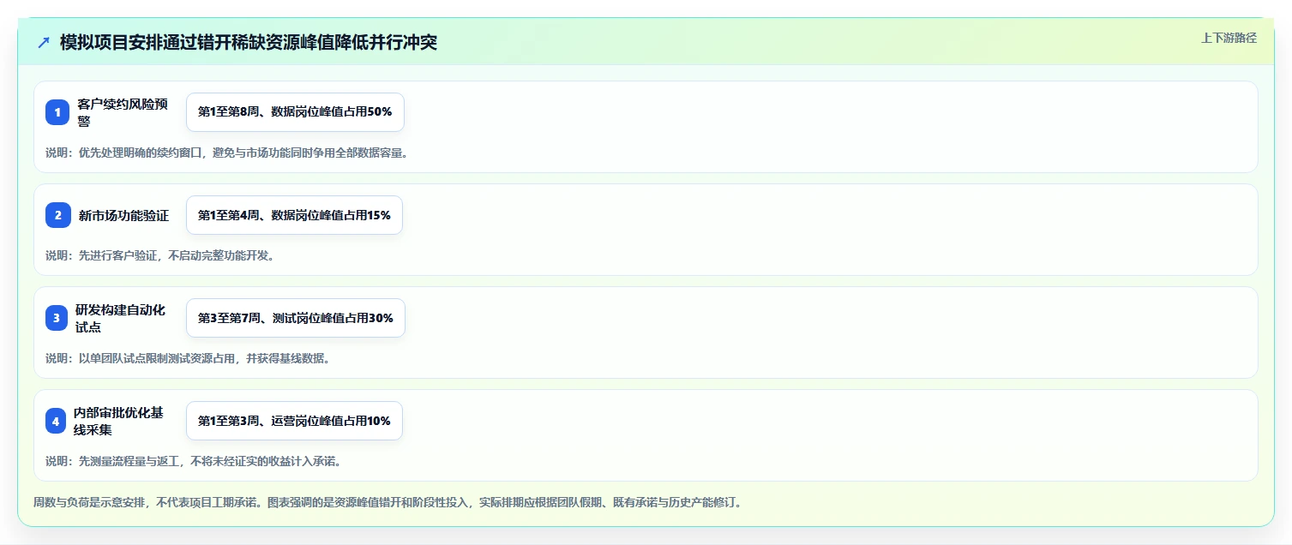Select the step 2 number badge

coord(57,215)
